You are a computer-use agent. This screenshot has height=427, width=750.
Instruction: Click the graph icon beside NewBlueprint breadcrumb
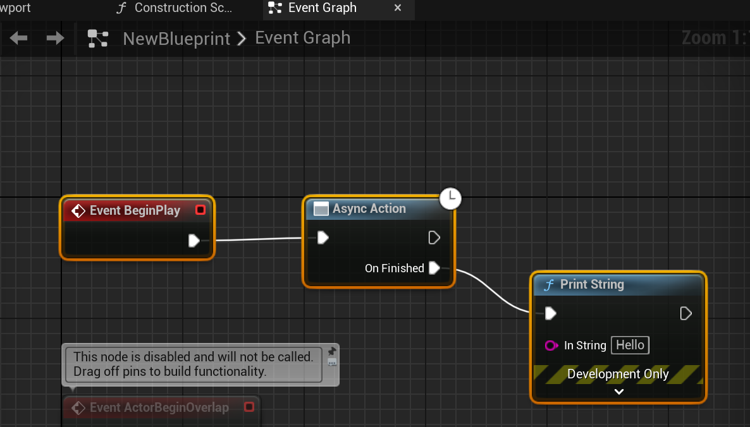98,39
